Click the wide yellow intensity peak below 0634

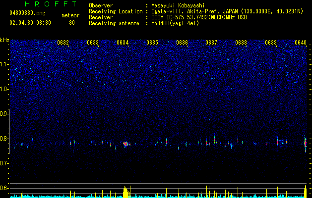126,192
